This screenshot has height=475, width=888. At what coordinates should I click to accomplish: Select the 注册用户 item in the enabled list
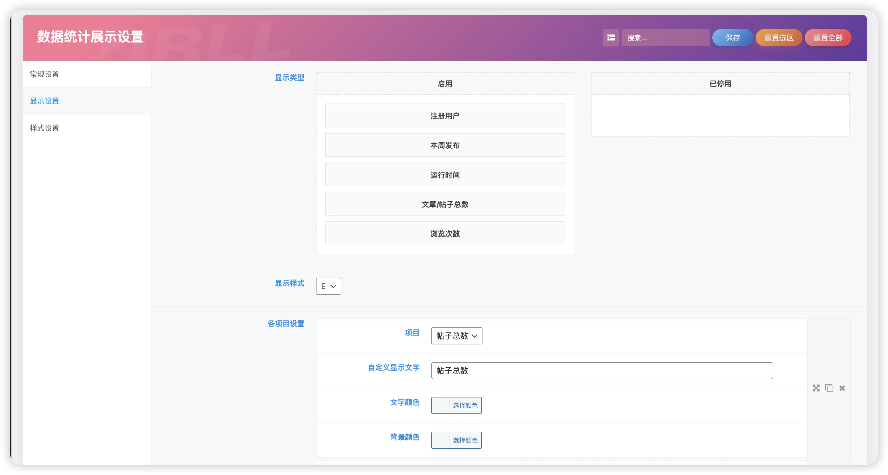click(x=445, y=115)
